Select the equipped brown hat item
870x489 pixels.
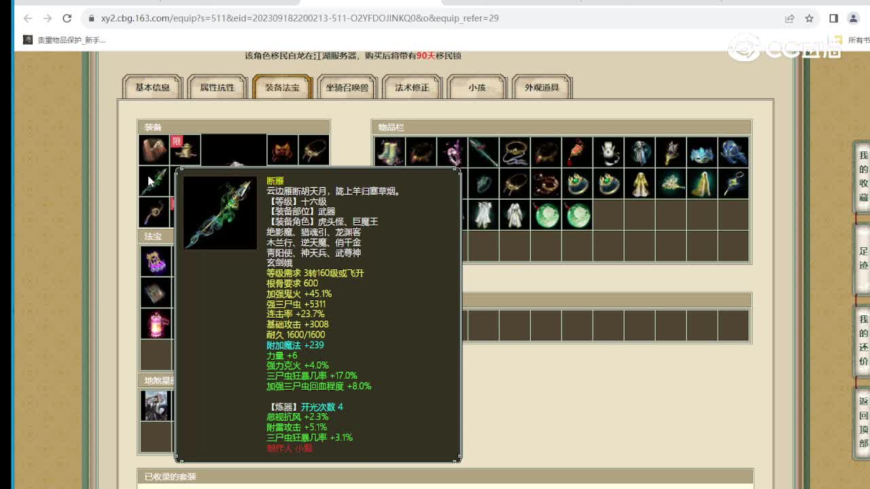(x=154, y=149)
